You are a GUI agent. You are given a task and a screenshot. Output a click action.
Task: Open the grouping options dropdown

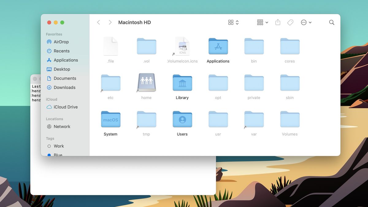click(262, 22)
